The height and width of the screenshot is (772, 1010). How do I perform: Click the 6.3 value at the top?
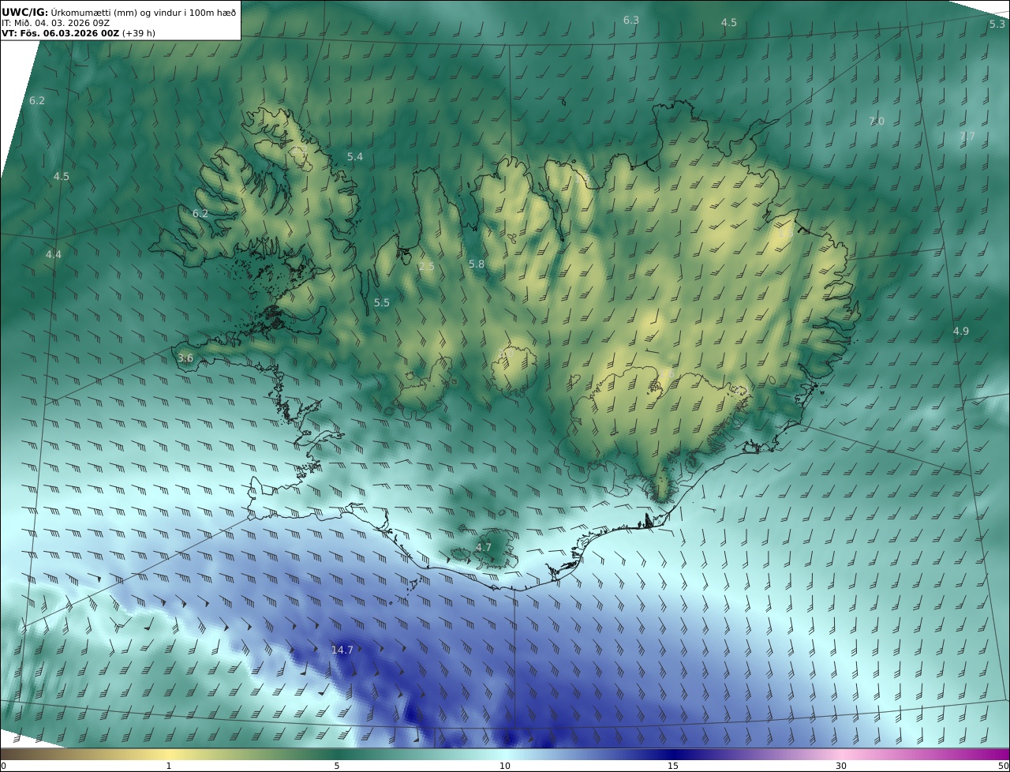click(631, 20)
